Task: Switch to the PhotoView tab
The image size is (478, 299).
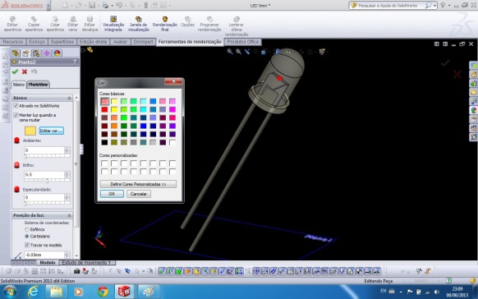Action: [38, 85]
